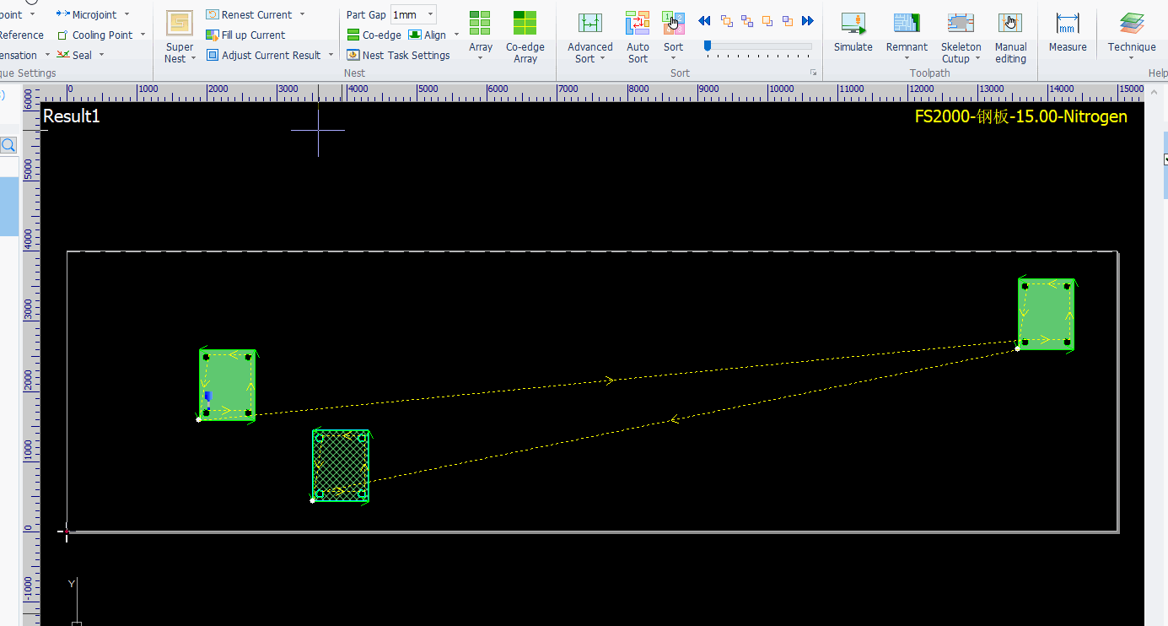Expand the Renest Current dropdown arrow
Image resolution: width=1168 pixels, height=626 pixels.
click(303, 14)
